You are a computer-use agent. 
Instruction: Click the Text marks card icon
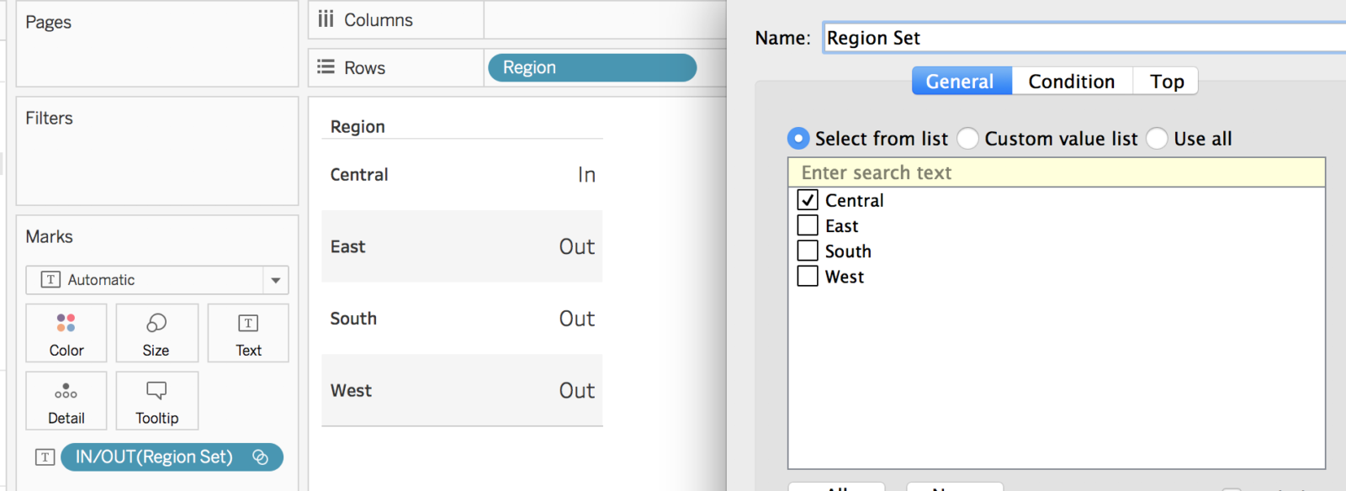[248, 323]
